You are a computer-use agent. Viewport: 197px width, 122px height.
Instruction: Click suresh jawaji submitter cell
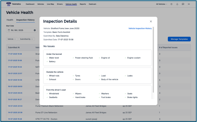click(91, 119)
